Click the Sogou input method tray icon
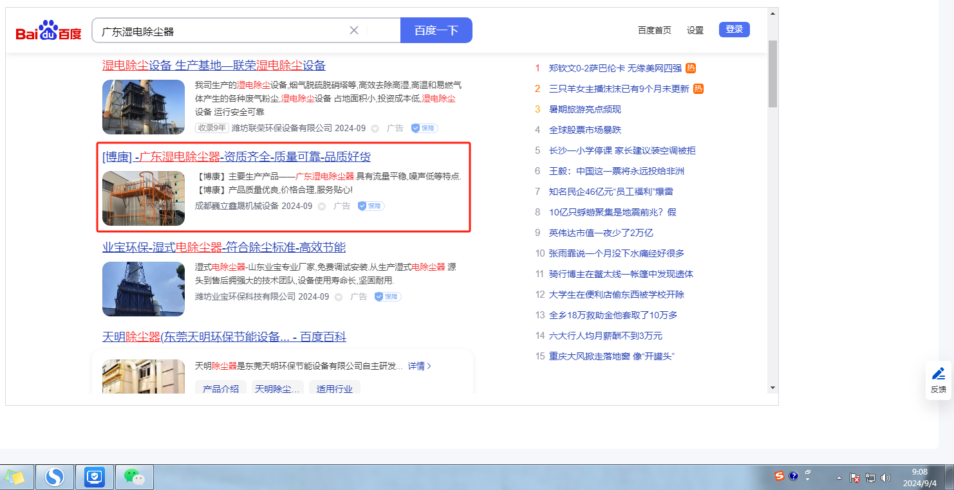Viewport: 954px width, 490px height. tap(780, 476)
